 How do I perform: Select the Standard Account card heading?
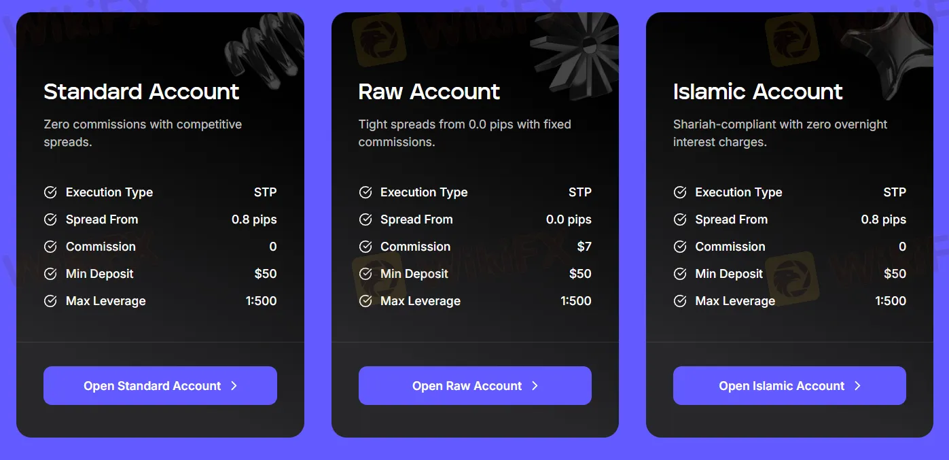[x=141, y=92]
